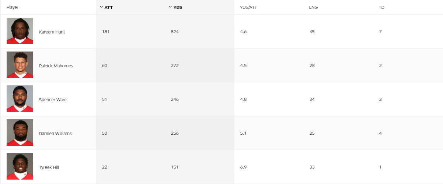
Task: Go to Spencer Ware's player page
Action: click(53, 100)
